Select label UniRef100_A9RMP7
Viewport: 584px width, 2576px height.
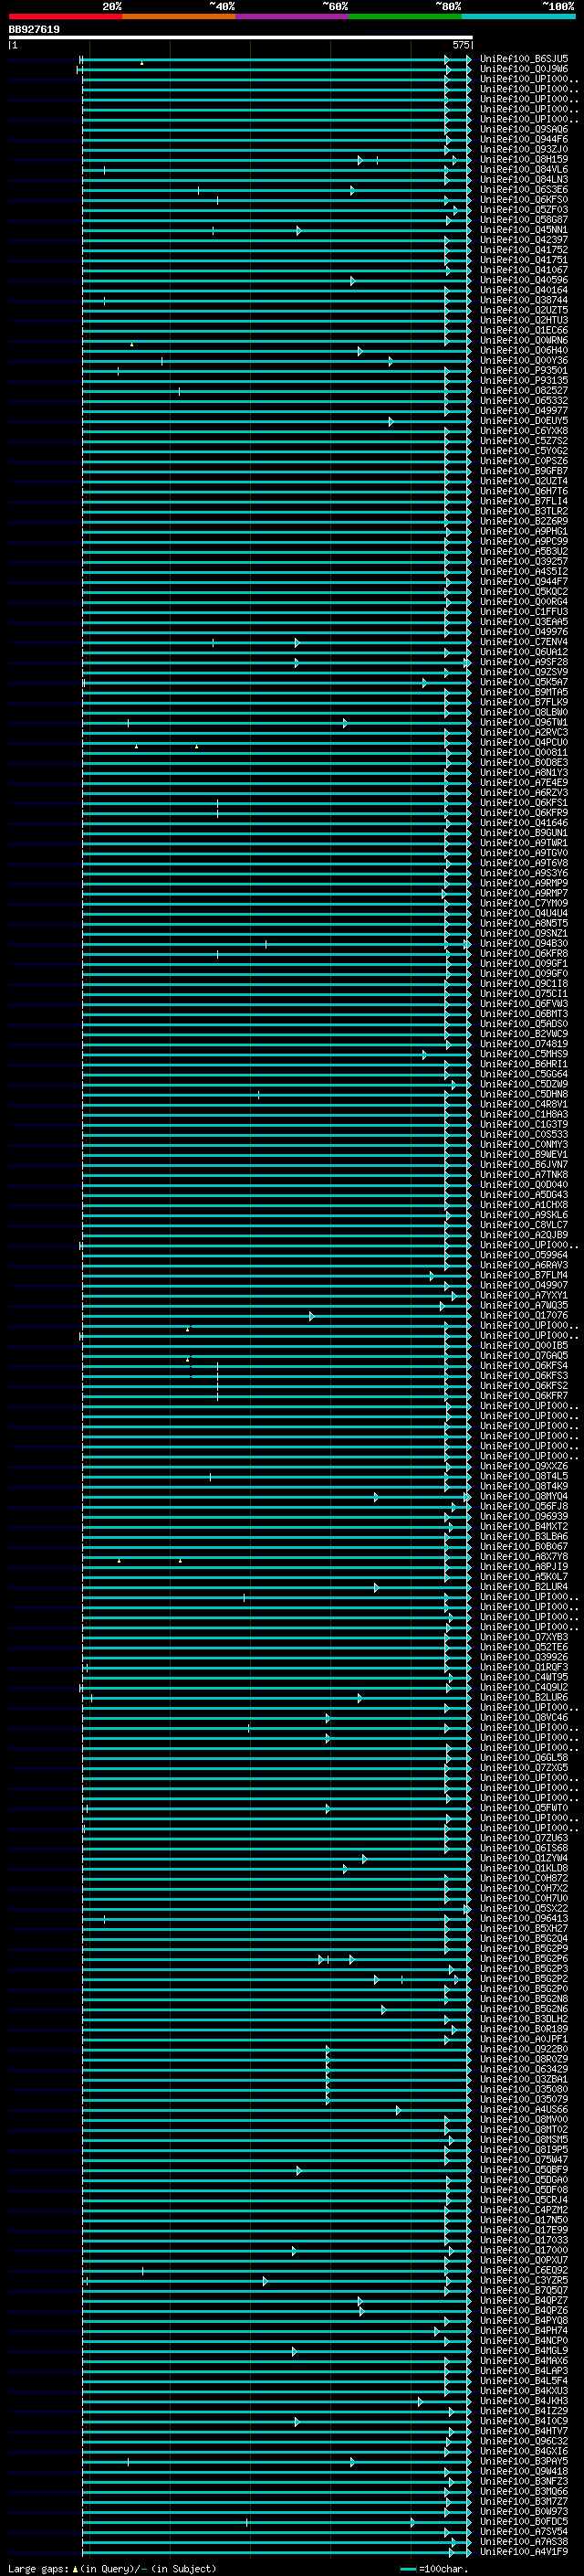coord(524,893)
